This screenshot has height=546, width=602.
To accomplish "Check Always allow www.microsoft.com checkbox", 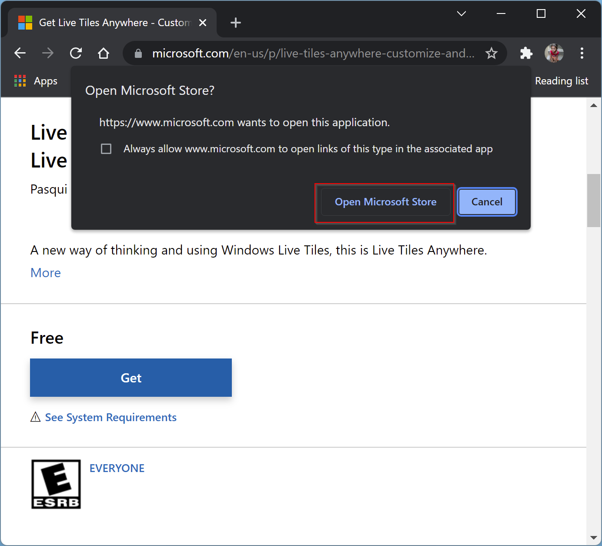I will click(106, 149).
